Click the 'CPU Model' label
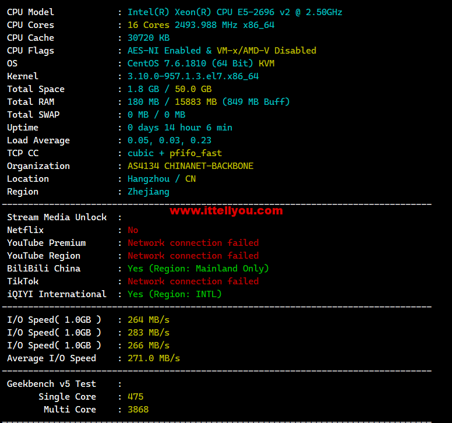452x423 pixels. click(30, 12)
